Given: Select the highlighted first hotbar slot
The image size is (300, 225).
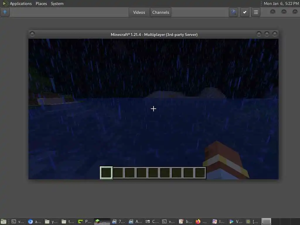Looking at the screenshot, I should point(106,173).
